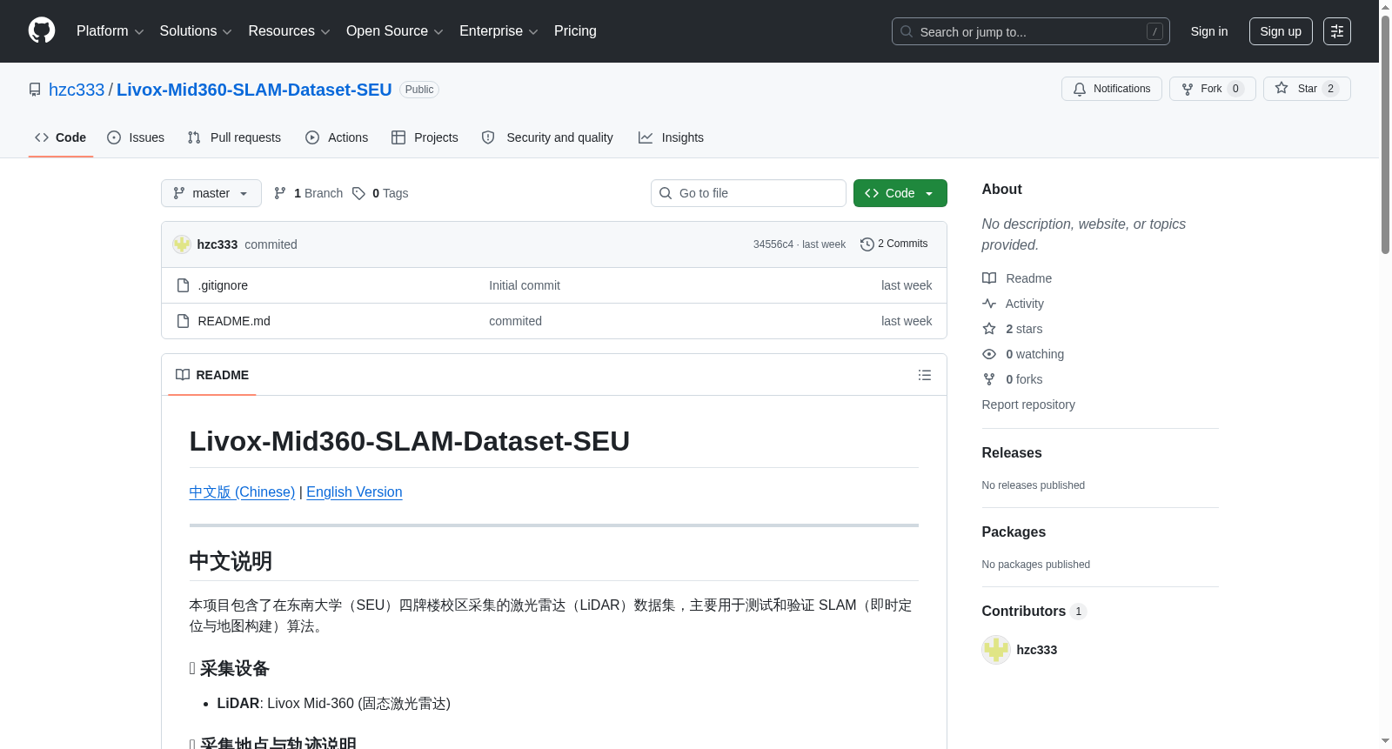Click the stars icon in About sidebar
Screen dimensions: 1392x749
click(x=989, y=329)
